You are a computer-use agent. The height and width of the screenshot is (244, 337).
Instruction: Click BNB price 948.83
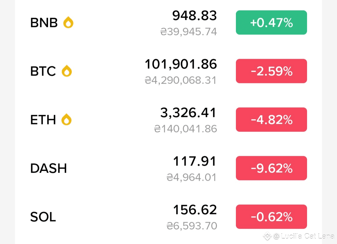pyautogui.click(x=194, y=16)
